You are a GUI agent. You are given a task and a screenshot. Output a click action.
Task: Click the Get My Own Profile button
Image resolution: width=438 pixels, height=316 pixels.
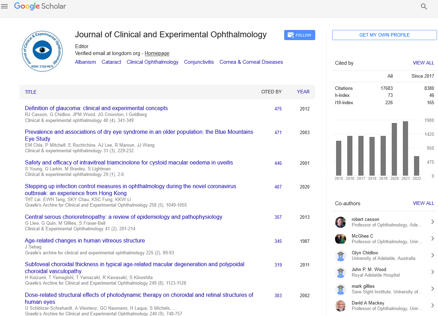click(x=384, y=35)
